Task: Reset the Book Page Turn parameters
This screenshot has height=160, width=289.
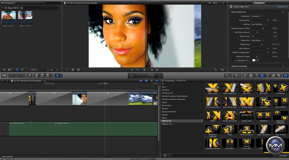Action: click(283, 12)
